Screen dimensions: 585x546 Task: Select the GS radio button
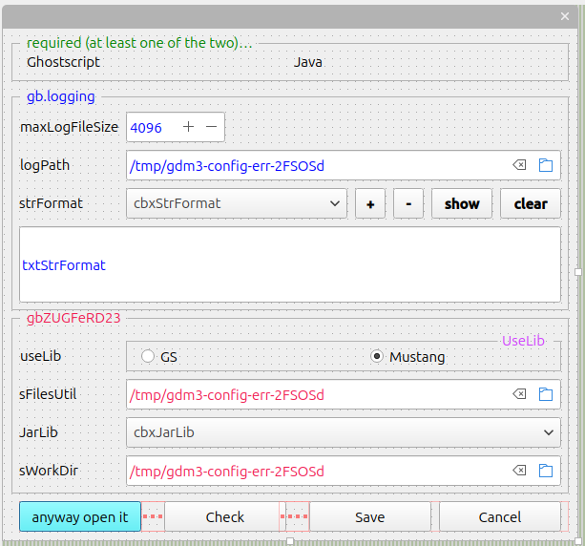[x=148, y=357]
